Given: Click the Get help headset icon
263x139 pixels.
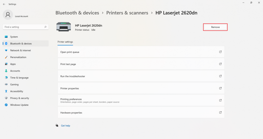Looking at the screenshot, I should [57, 126].
